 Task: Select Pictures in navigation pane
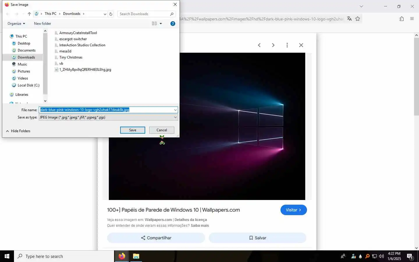tap(24, 71)
